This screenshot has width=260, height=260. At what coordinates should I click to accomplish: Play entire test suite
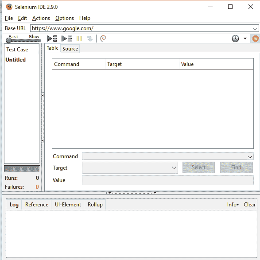[52, 39]
